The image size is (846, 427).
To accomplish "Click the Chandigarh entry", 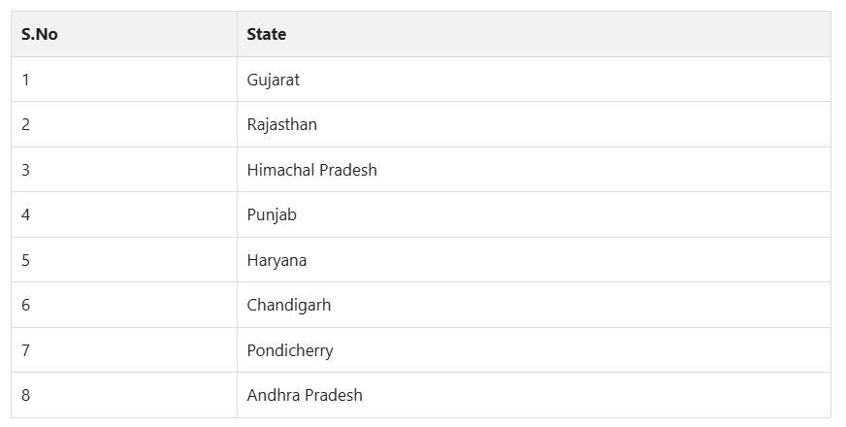I will pyautogui.click(x=289, y=306).
